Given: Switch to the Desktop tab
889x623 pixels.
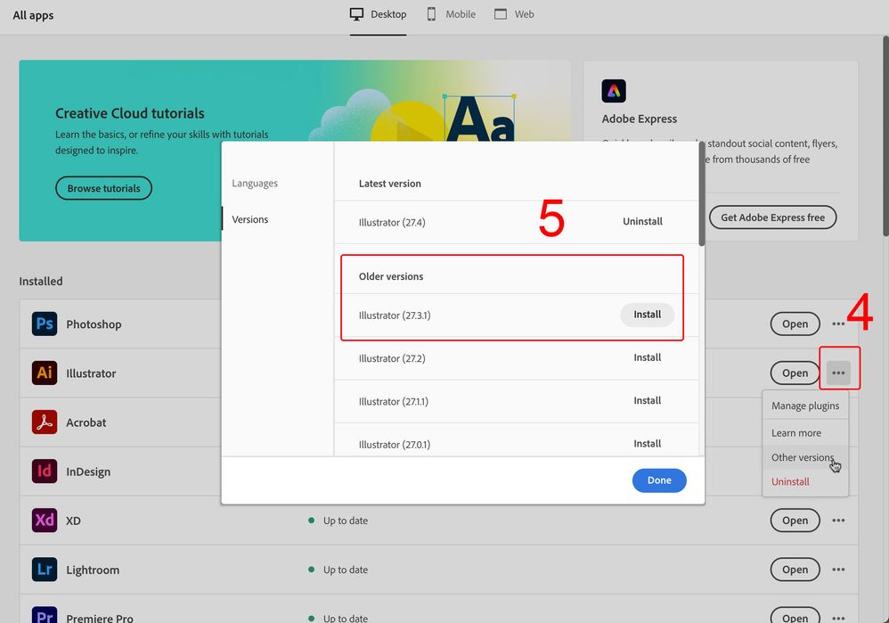Looking at the screenshot, I should coord(379,15).
